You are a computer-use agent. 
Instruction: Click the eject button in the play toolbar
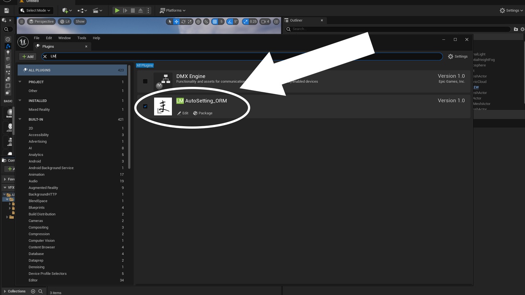pyautogui.click(x=141, y=10)
